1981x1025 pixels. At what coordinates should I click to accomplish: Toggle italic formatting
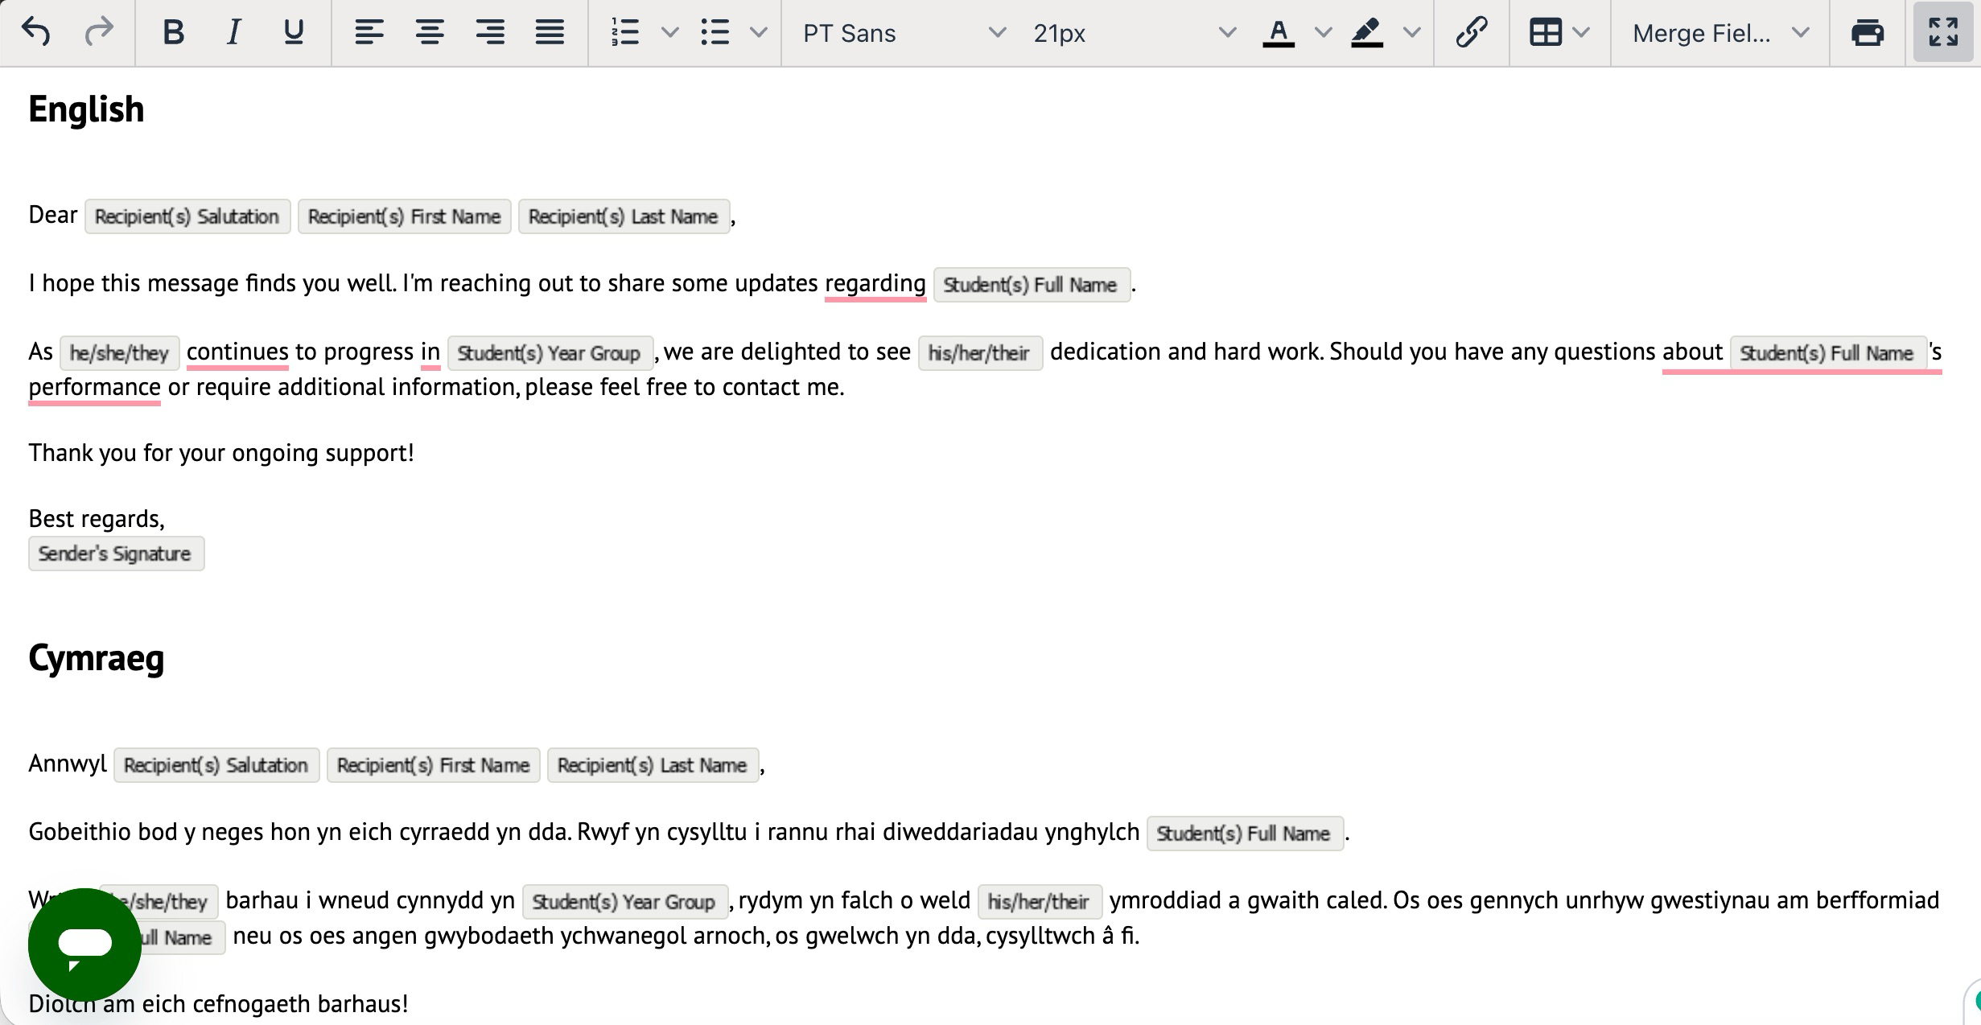point(233,32)
